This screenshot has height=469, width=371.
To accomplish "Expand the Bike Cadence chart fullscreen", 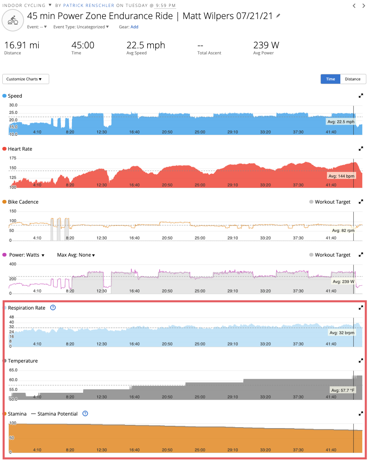I will [361, 202].
